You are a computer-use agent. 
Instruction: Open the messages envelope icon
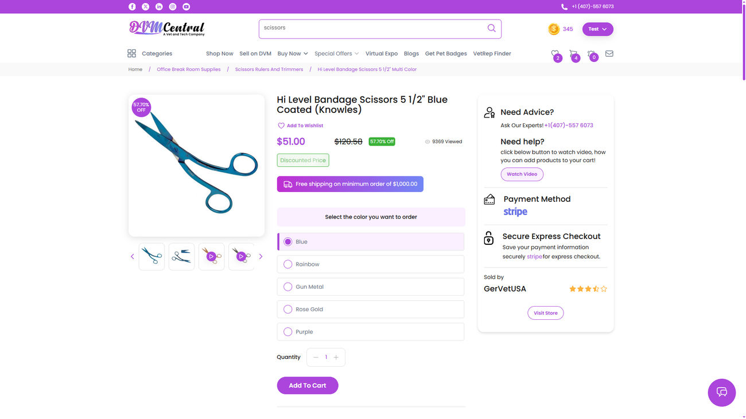pos(609,54)
